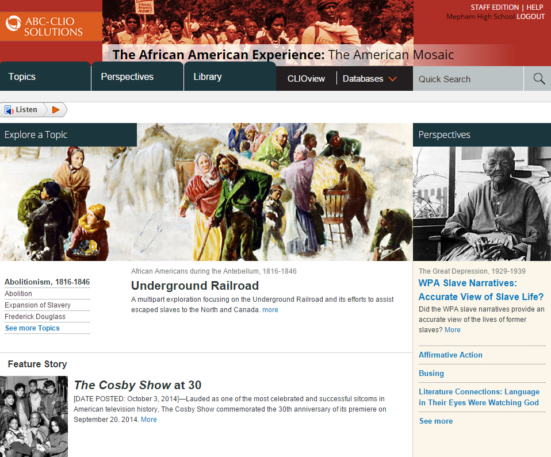Open the Perspectives tab in the navigation bar
The image size is (551, 457).
pos(137,76)
